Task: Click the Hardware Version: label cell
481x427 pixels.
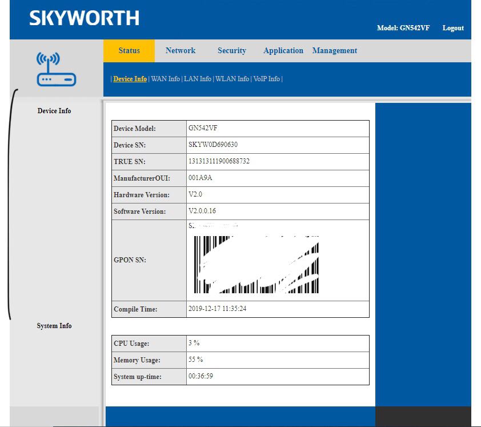Action: 149,195
